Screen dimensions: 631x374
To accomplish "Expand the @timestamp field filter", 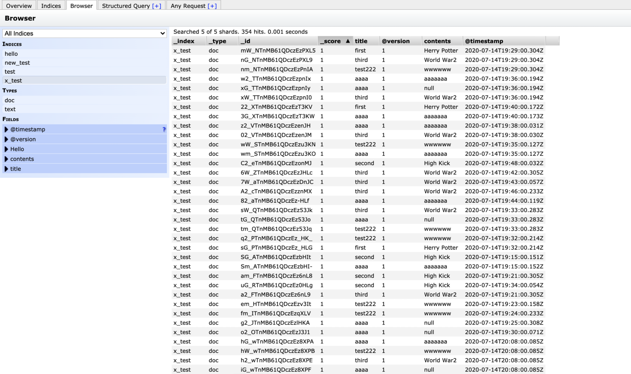I will tap(6, 129).
